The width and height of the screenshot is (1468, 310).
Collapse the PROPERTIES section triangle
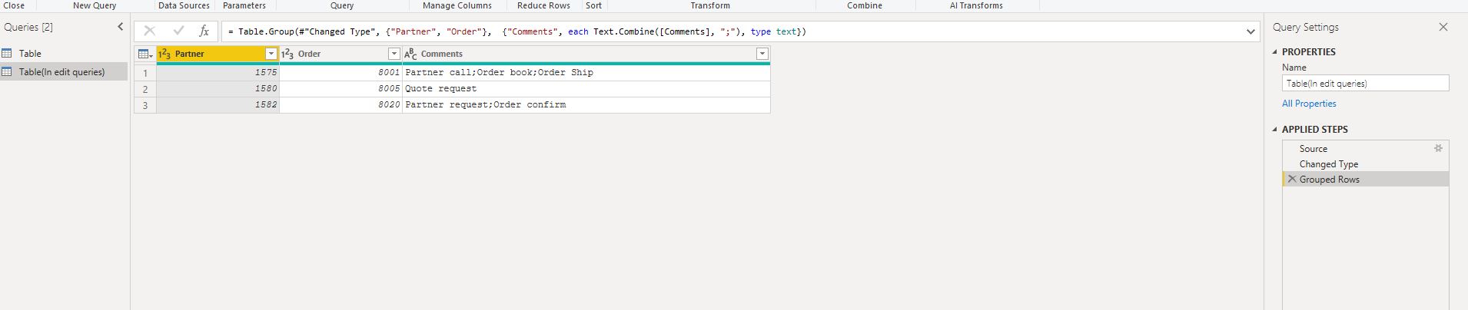(1275, 52)
